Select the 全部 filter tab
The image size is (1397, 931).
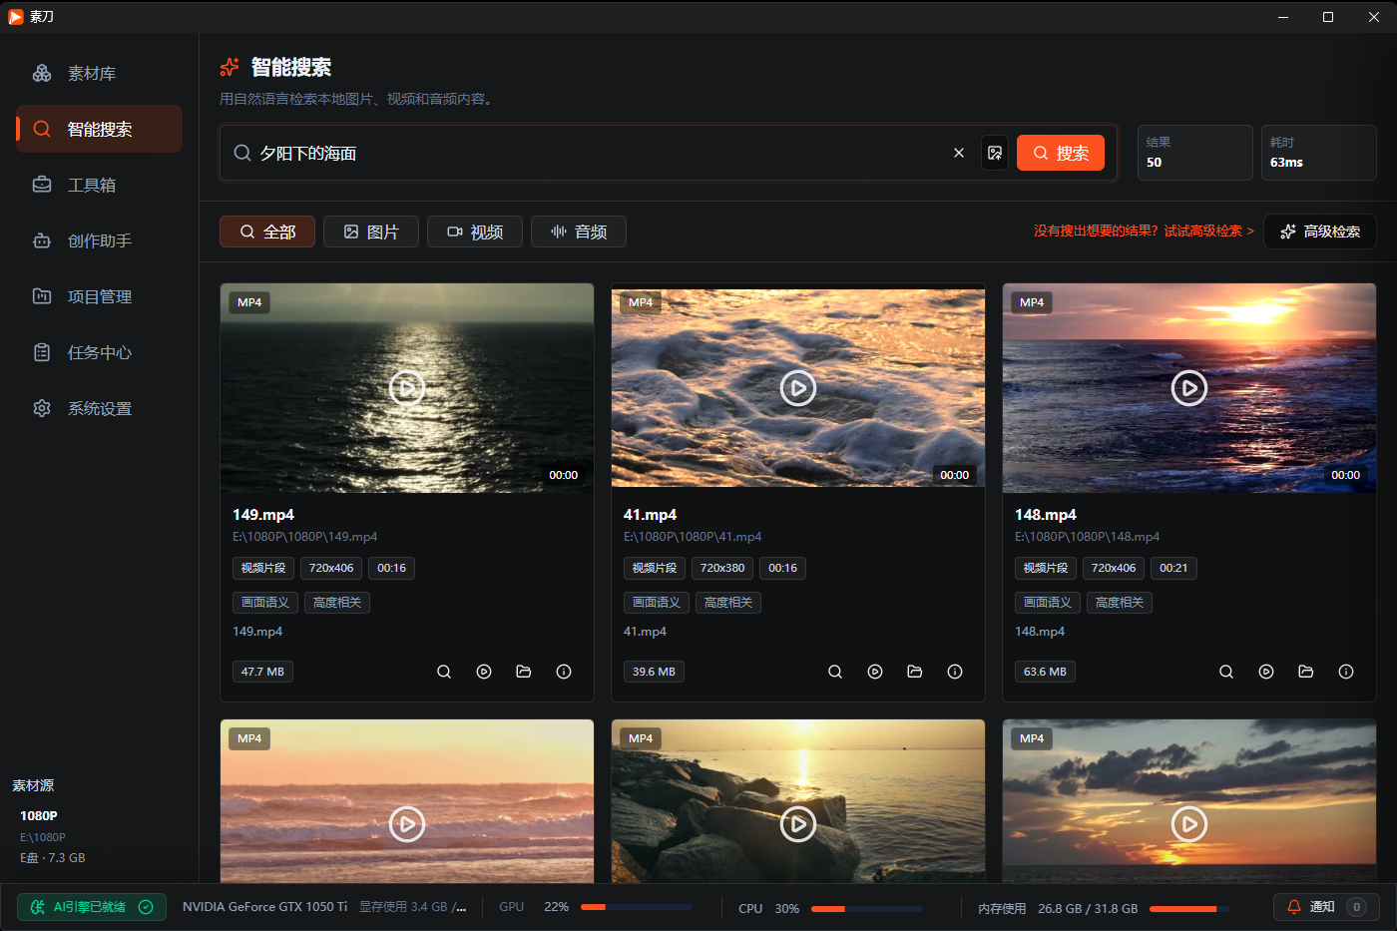pos(267,232)
